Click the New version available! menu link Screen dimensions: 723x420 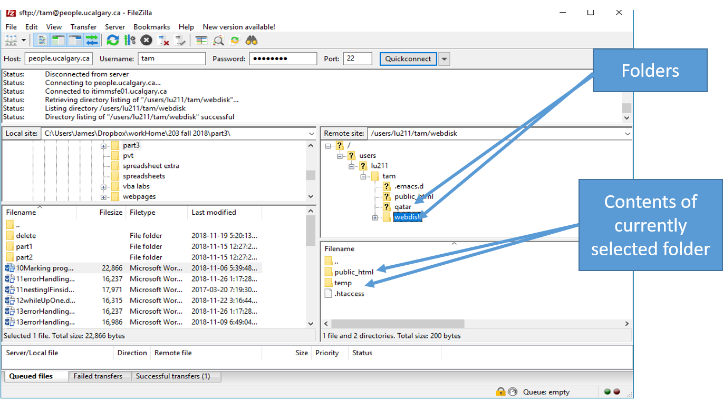pos(238,27)
